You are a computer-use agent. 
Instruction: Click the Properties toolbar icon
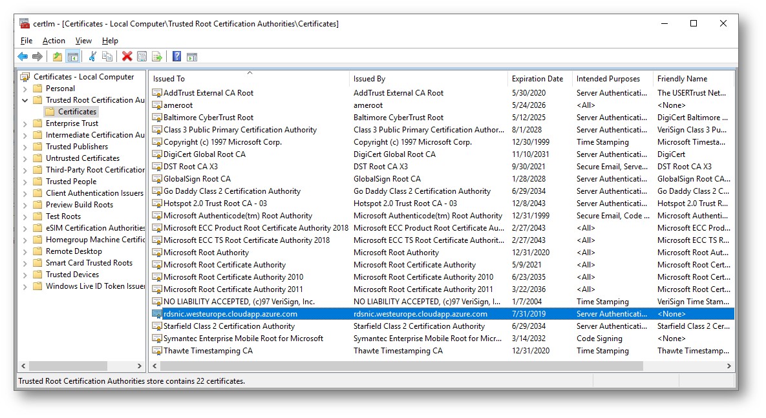click(142, 57)
